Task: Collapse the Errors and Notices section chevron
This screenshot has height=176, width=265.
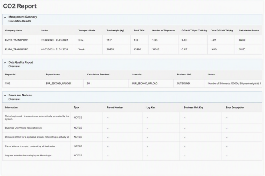Action: pyautogui.click(x=5, y=96)
